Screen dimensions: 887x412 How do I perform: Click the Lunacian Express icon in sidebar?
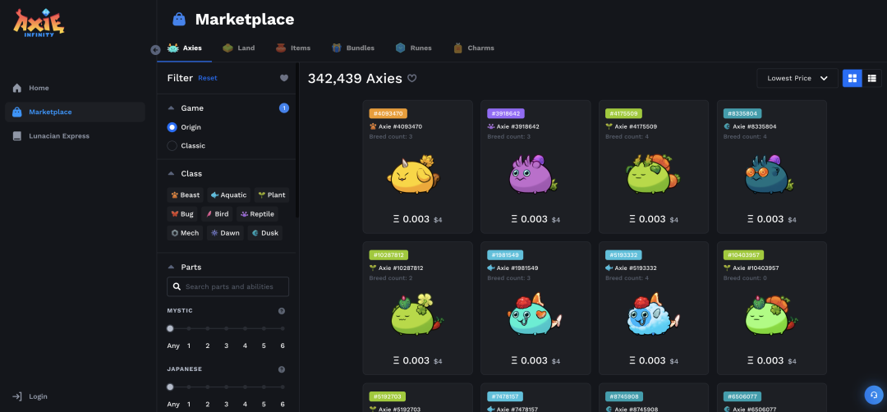click(x=17, y=136)
